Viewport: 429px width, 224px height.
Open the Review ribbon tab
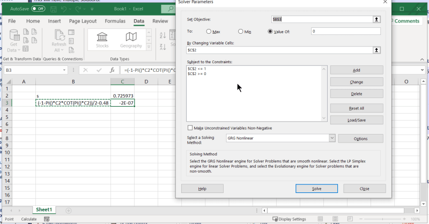[x=160, y=21]
